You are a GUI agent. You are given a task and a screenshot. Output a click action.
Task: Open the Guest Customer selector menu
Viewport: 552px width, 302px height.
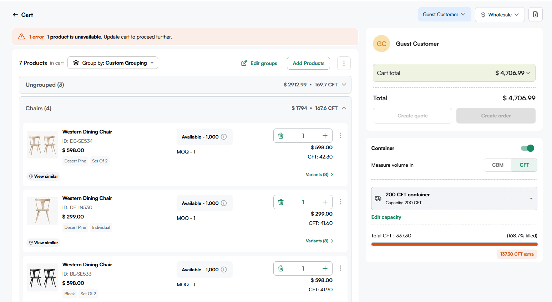click(x=444, y=15)
